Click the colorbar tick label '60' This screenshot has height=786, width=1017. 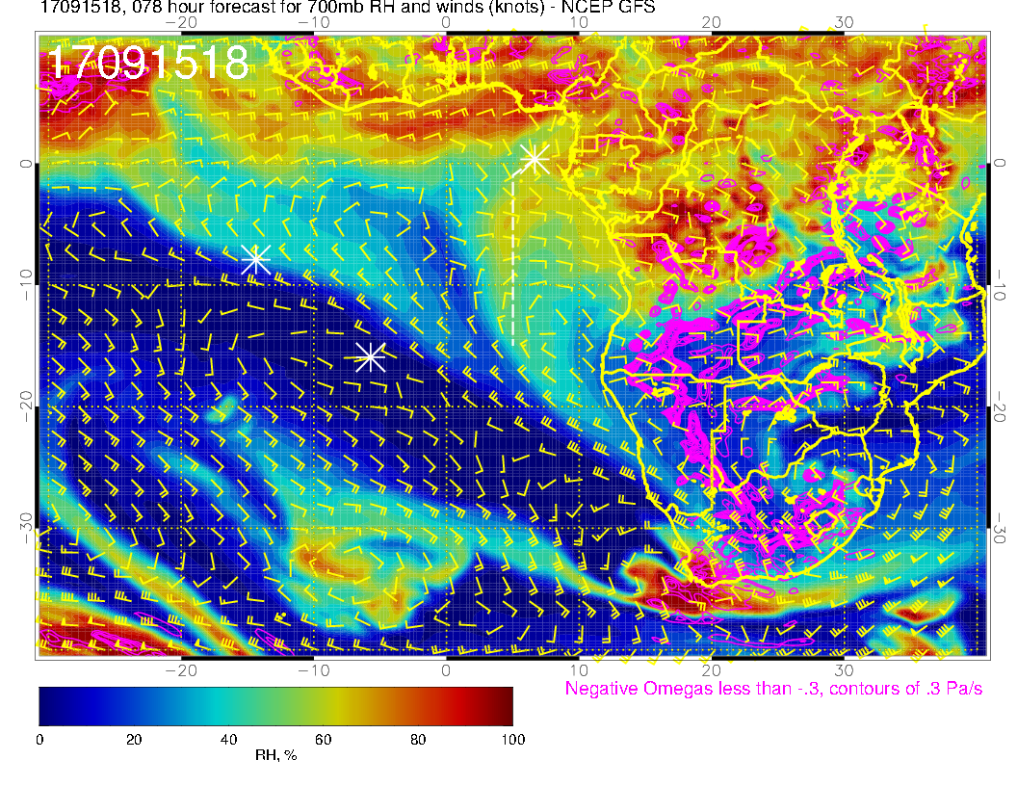pos(323,740)
